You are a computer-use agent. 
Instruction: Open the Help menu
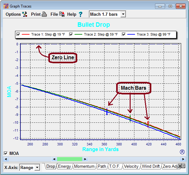pos(72,14)
